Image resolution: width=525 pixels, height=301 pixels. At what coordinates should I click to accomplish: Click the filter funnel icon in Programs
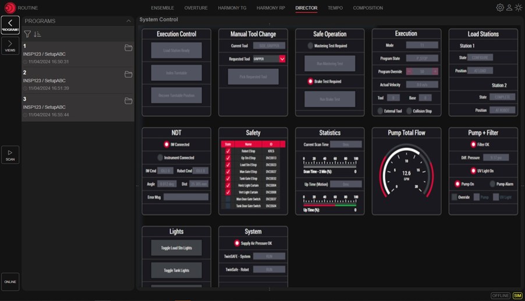(x=27, y=34)
